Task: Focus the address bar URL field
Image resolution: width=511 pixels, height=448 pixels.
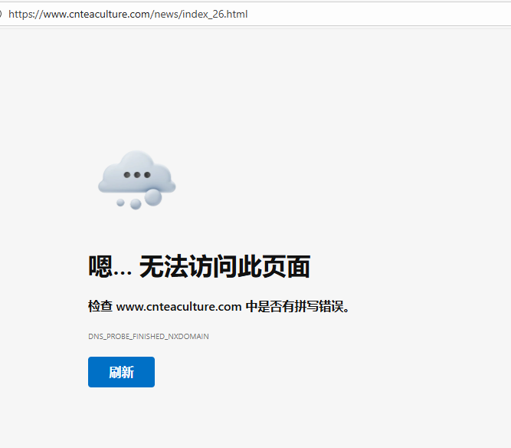Action: tap(306, 15)
